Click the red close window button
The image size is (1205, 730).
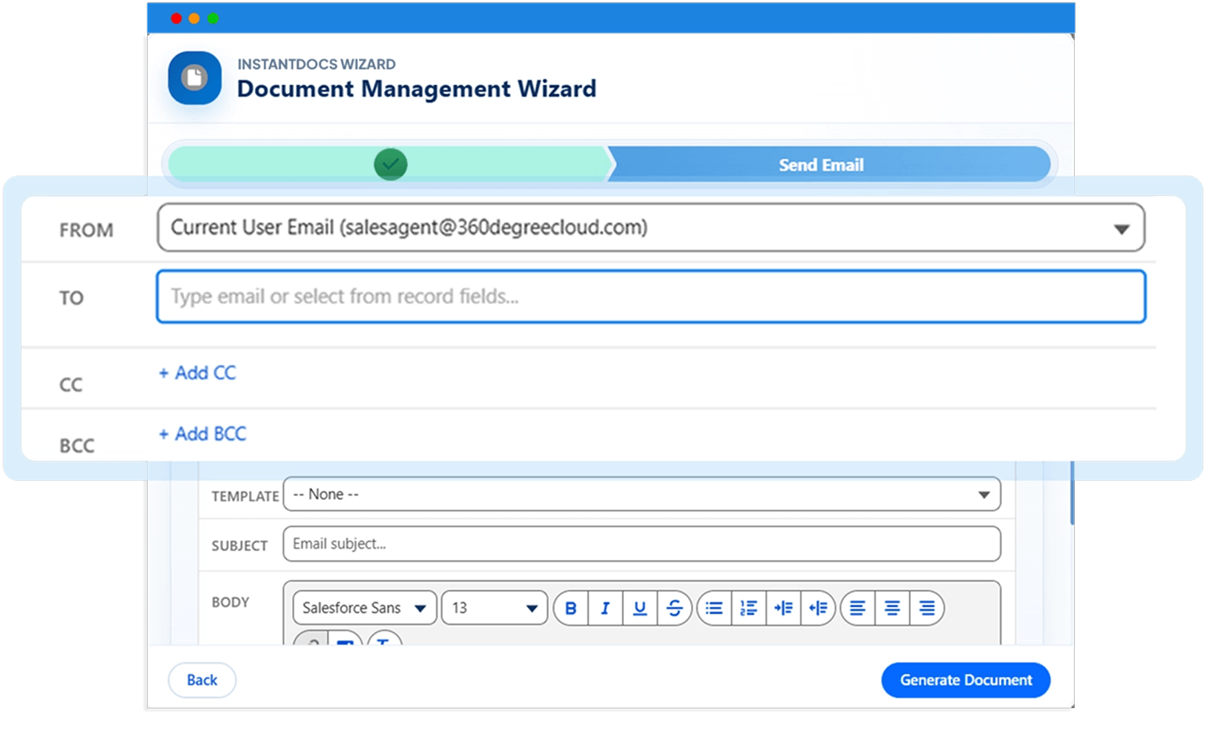click(176, 19)
